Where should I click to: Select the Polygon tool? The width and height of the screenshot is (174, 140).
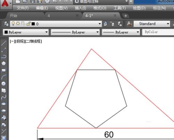click(x=3, y=63)
